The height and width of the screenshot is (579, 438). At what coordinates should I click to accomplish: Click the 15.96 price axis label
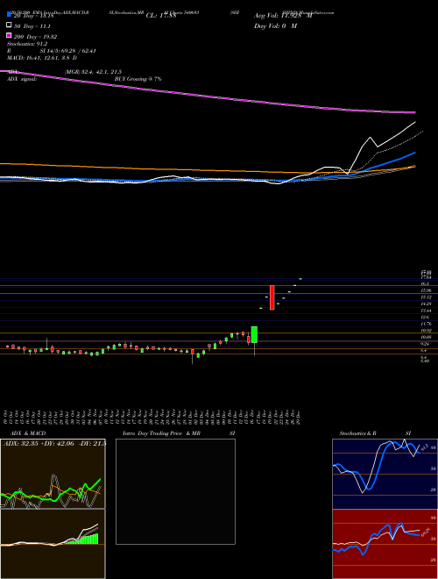(427, 290)
